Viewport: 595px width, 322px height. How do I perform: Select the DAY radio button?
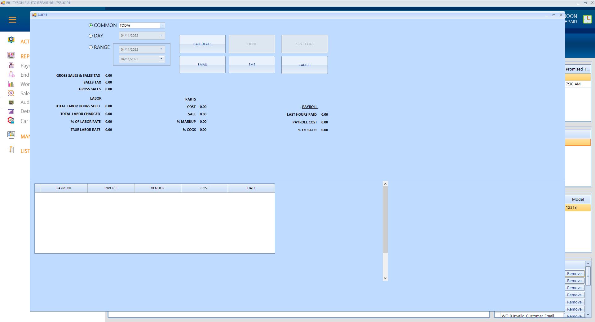click(90, 36)
